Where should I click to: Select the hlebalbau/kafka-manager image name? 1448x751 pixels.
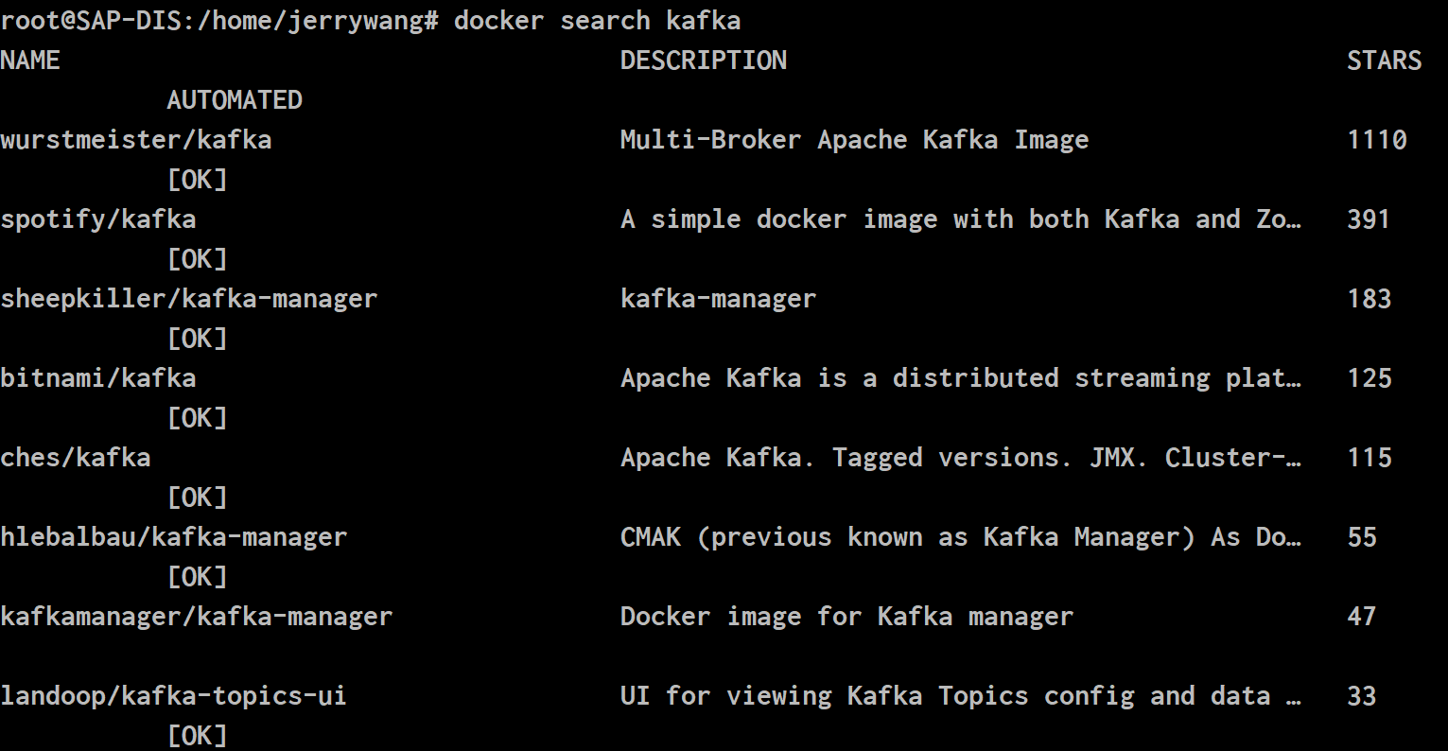[x=174, y=537]
